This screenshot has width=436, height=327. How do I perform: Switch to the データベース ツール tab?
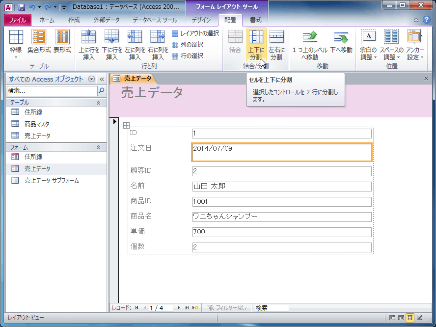pyautogui.click(x=155, y=20)
